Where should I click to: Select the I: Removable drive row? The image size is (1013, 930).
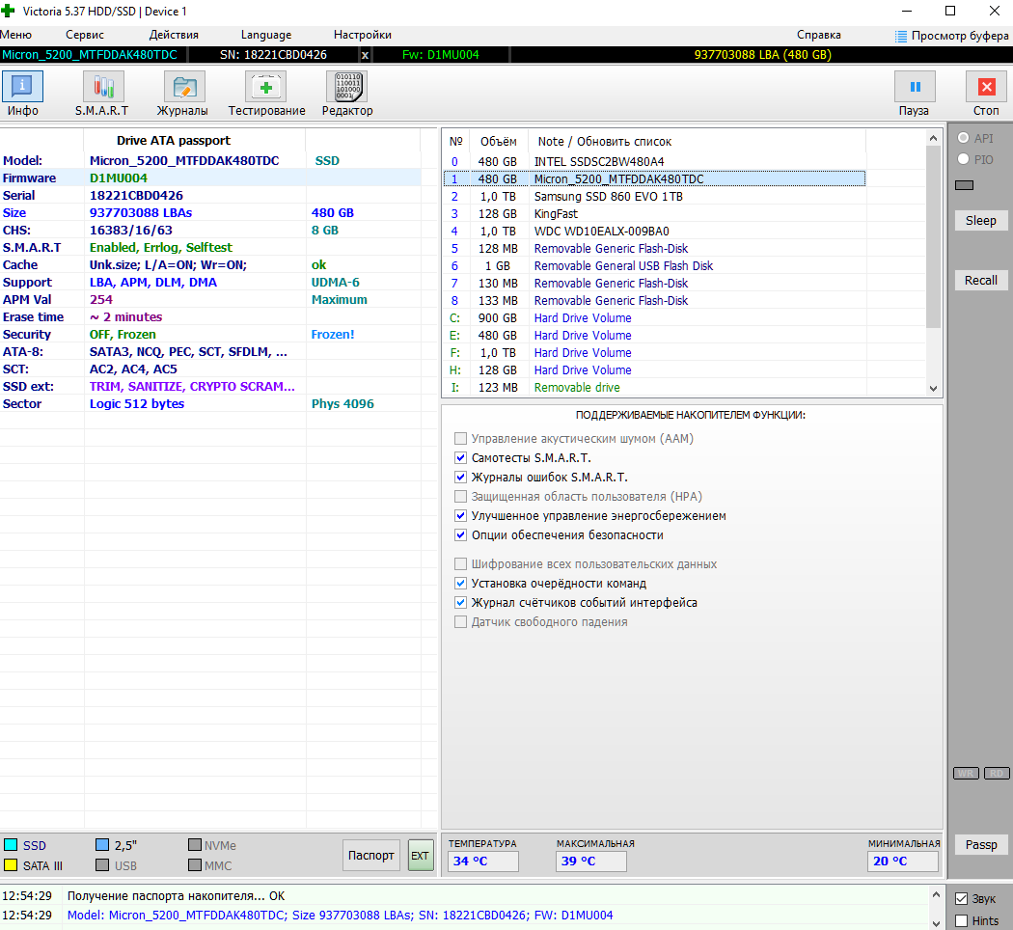[654, 388]
